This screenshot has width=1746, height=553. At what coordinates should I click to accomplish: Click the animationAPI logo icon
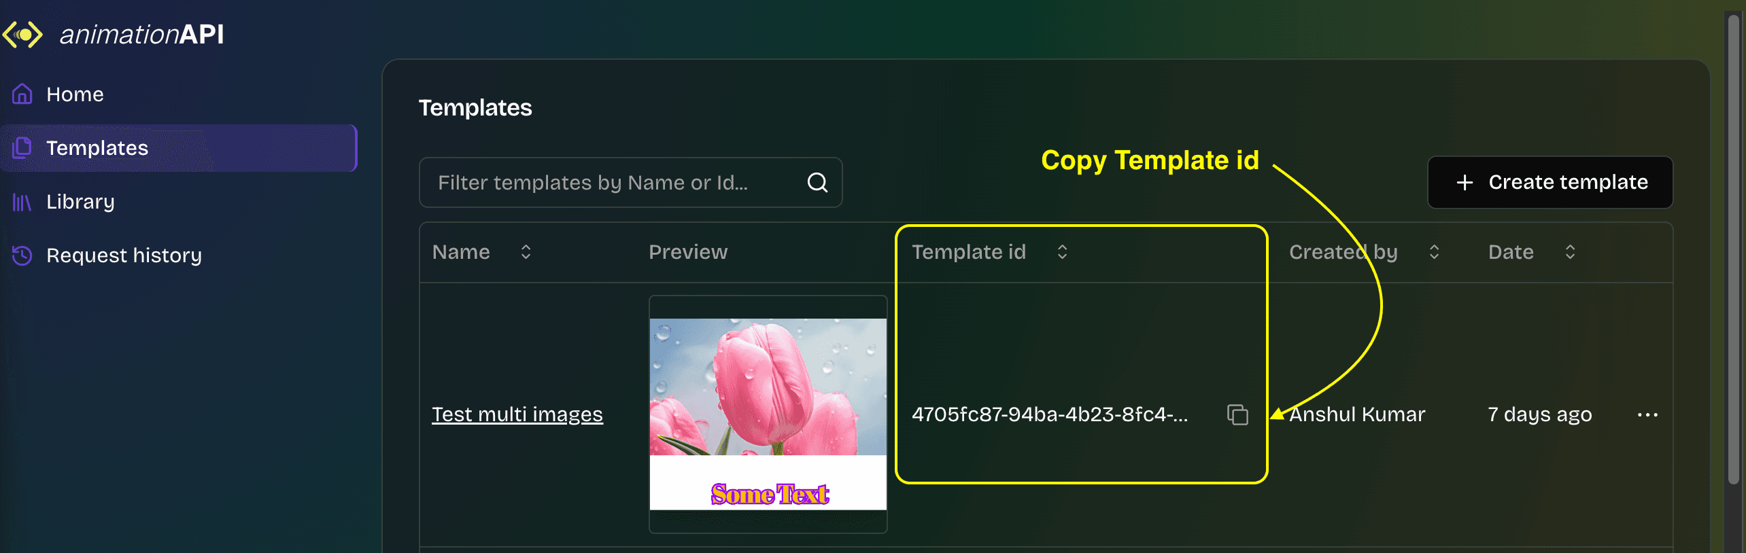coord(22,33)
